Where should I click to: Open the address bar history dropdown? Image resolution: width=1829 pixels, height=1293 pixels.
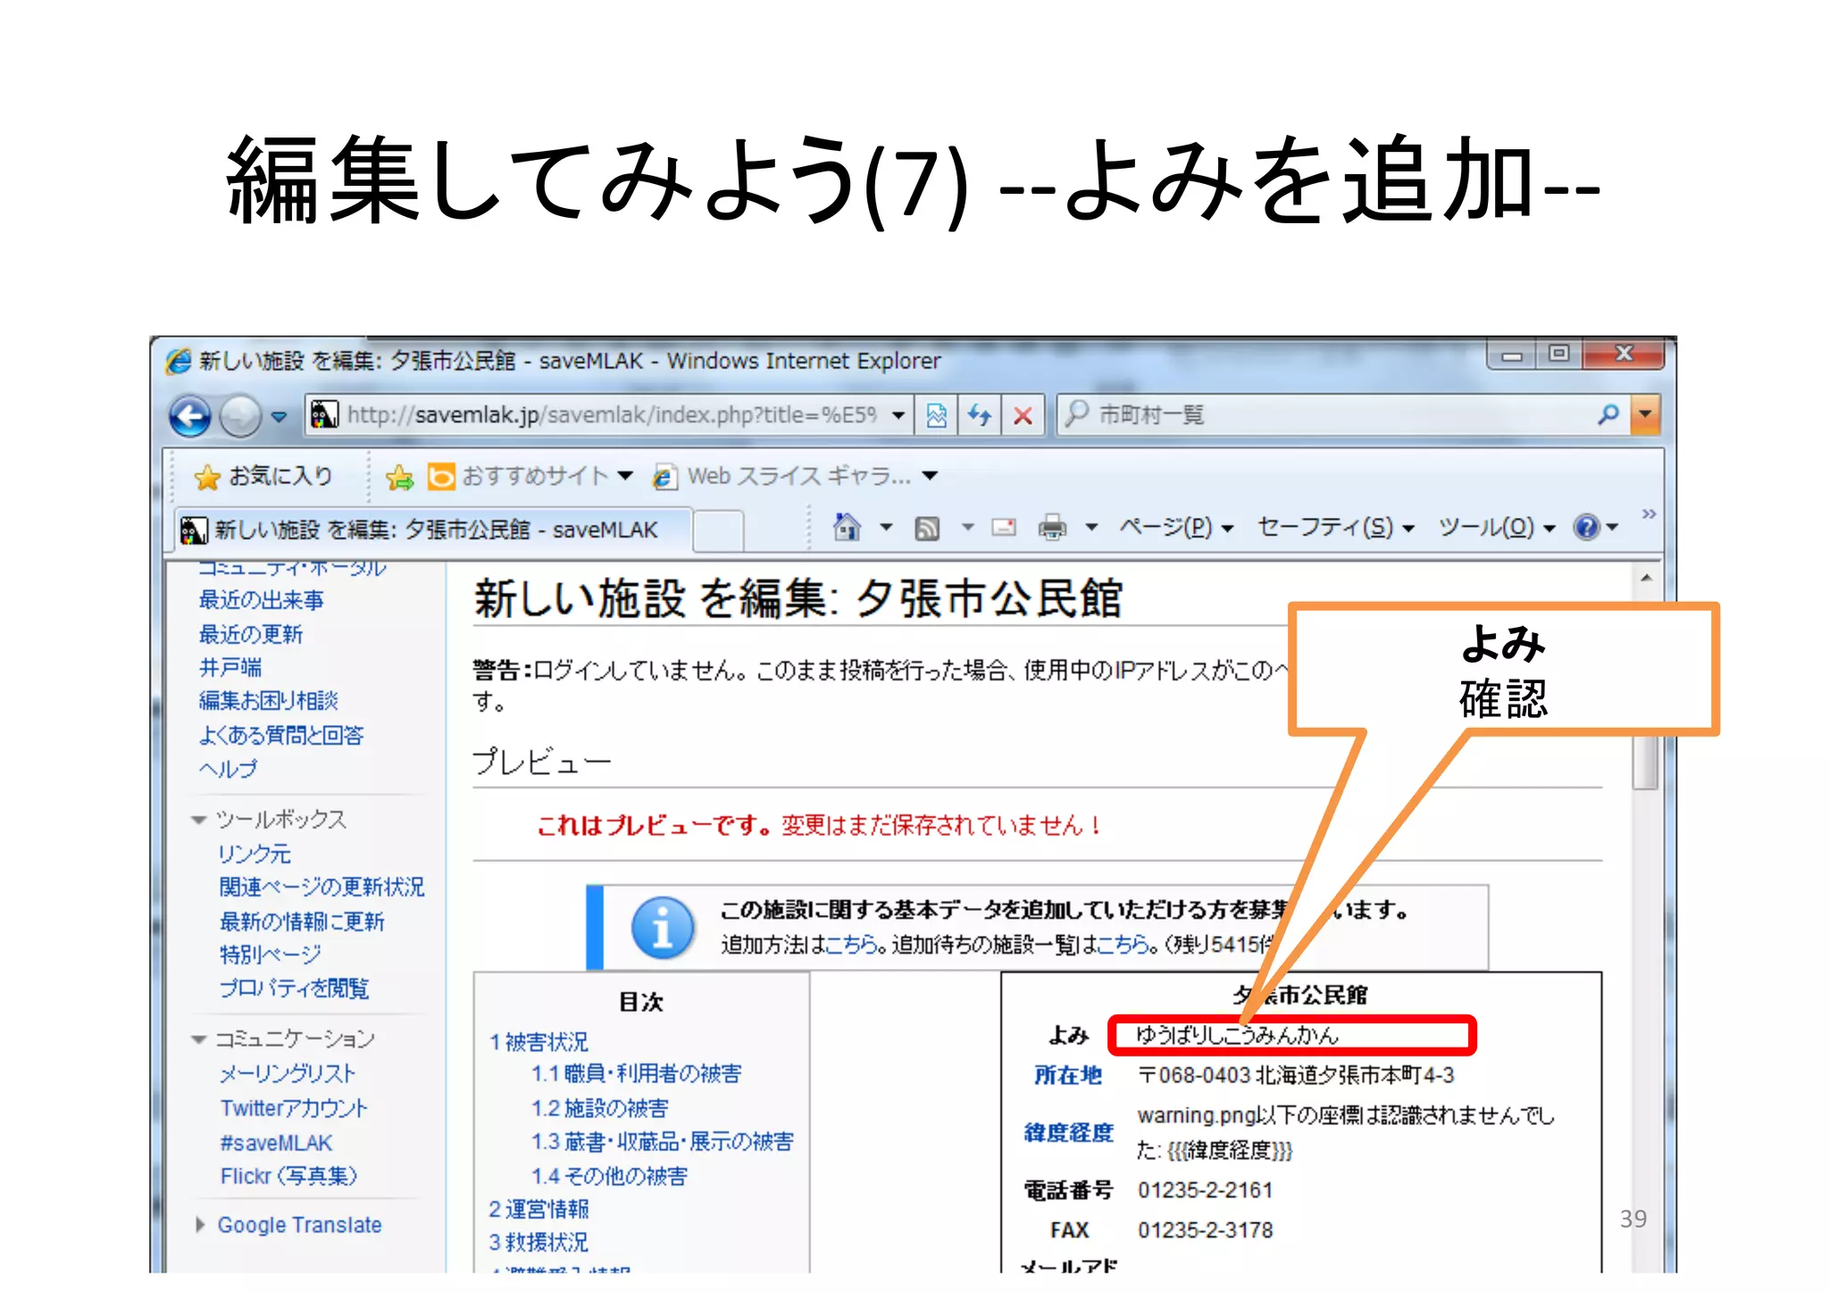[x=898, y=415]
